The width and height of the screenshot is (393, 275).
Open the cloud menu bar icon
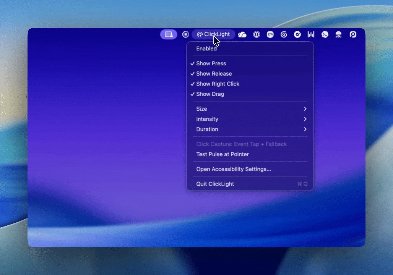pos(242,34)
